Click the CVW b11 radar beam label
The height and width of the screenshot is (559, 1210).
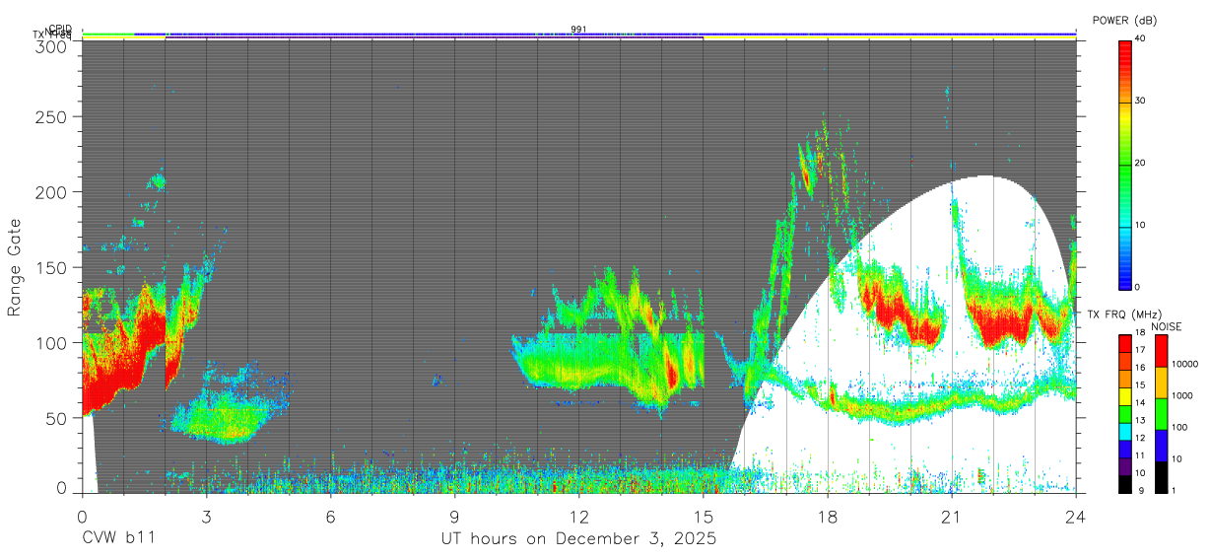118,539
